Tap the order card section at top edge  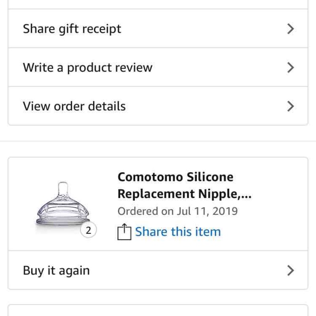tap(158, 4)
